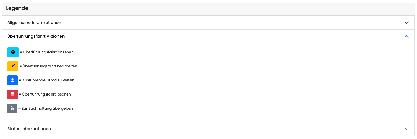Click the Zur Buchhaltung übergeben legend label

point(47,109)
